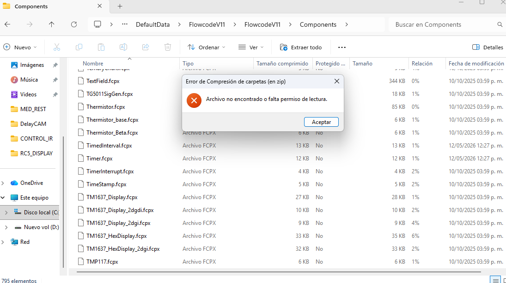Click the navigation pane vertical scrollbar

click(63, 201)
